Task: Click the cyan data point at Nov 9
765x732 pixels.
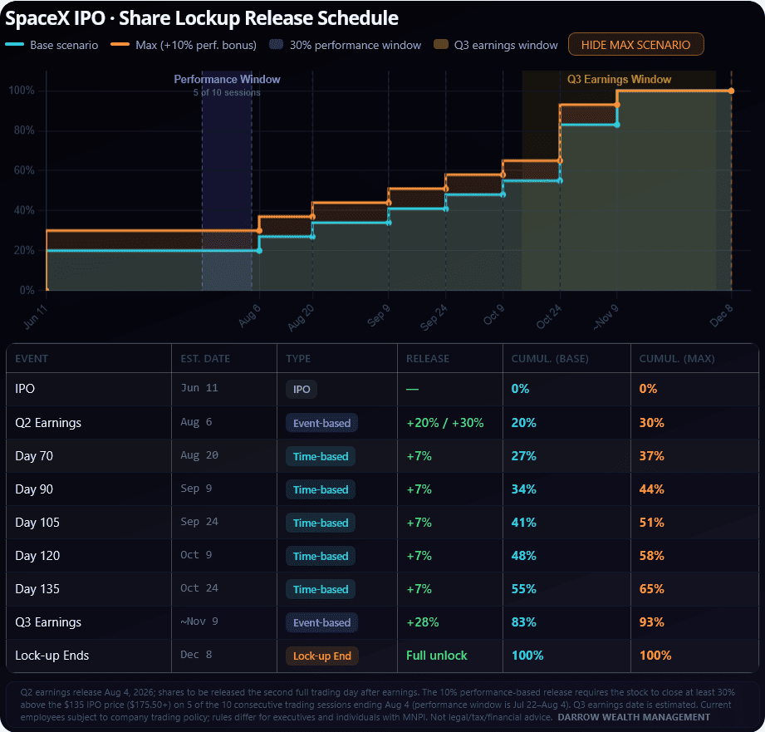Action: [617, 125]
